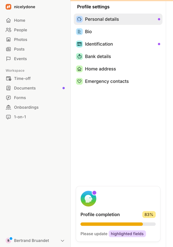This screenshot has height=247, width=173.
Task: Click the Identification ID card icon
Action: coord(79,44)
